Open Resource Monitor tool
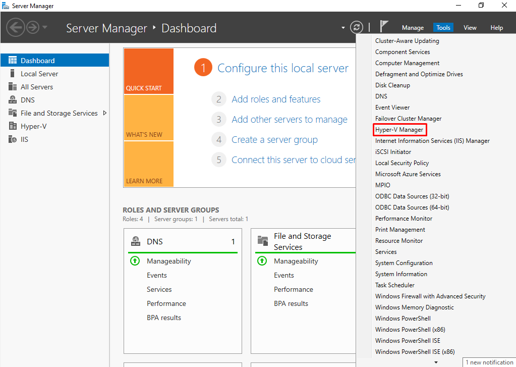The height and width of the screenshot is (367, 516). click(399, 241)
